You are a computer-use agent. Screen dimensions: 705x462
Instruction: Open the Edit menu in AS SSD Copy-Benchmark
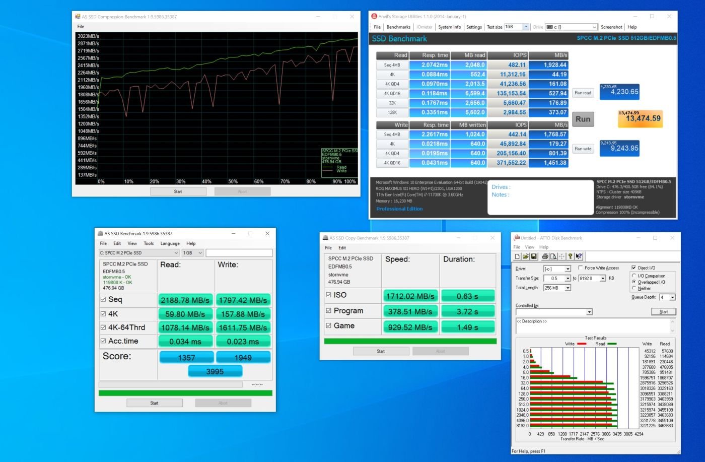[x=342, y=248]
